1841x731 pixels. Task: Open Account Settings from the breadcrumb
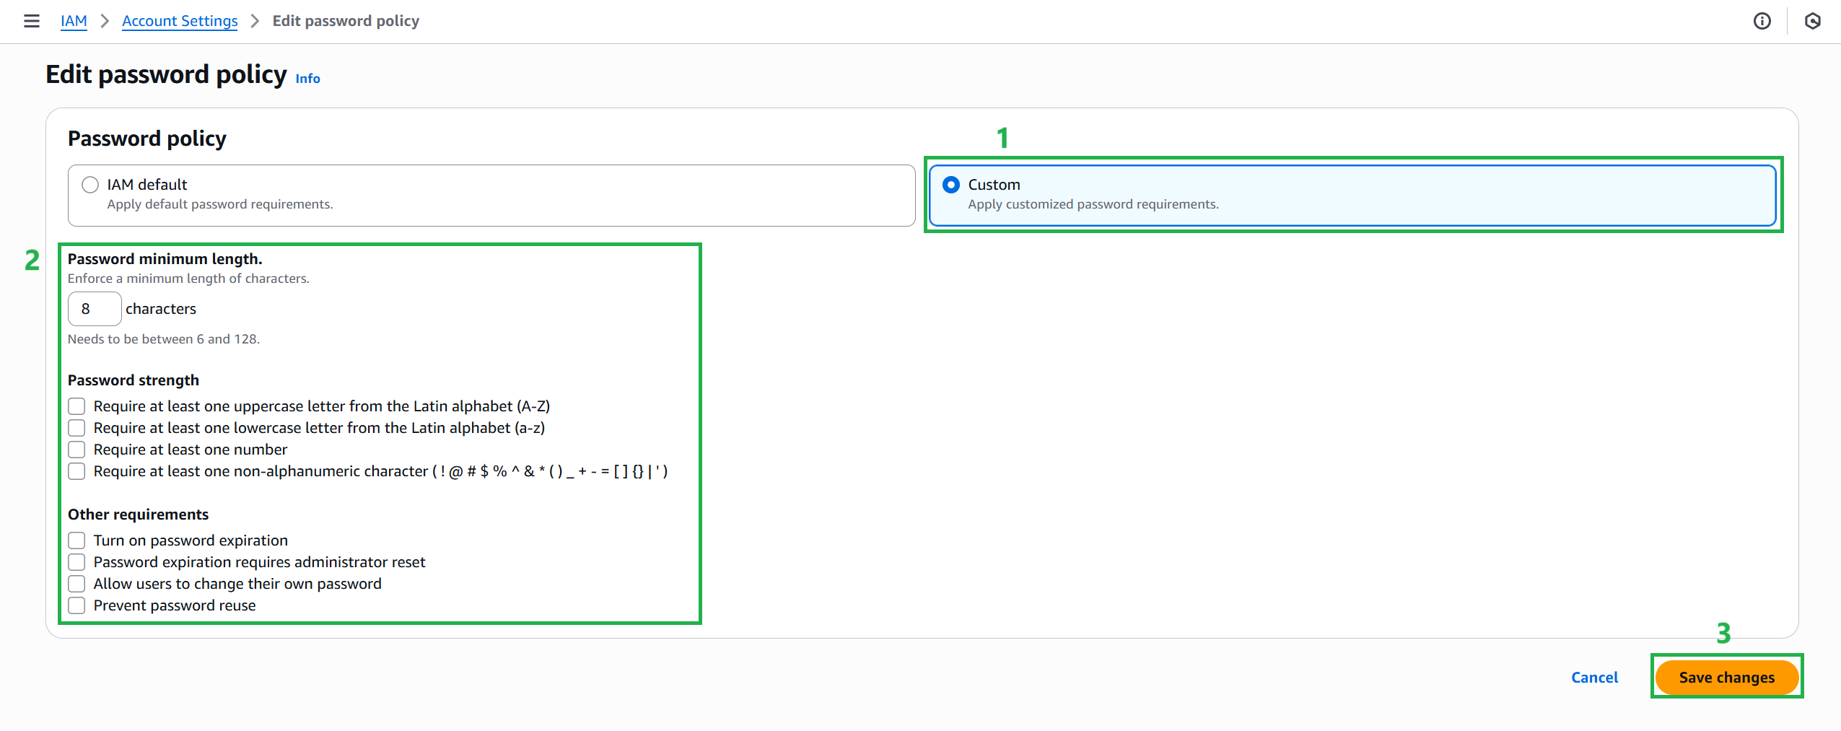pyautogui.click(x=180, y=21)
